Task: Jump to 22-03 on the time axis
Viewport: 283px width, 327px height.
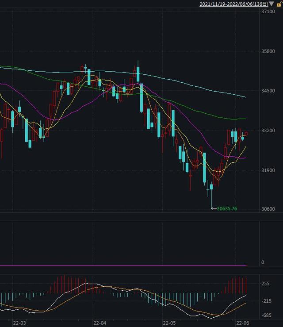Action: tap(19, 323)
